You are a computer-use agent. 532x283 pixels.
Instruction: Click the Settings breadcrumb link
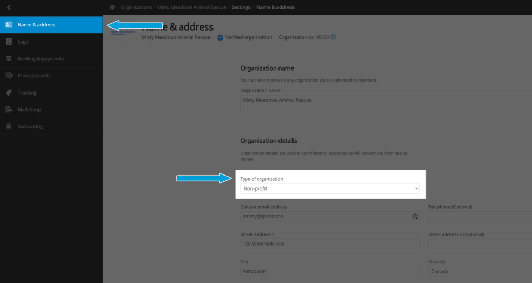tap(241, 7)
